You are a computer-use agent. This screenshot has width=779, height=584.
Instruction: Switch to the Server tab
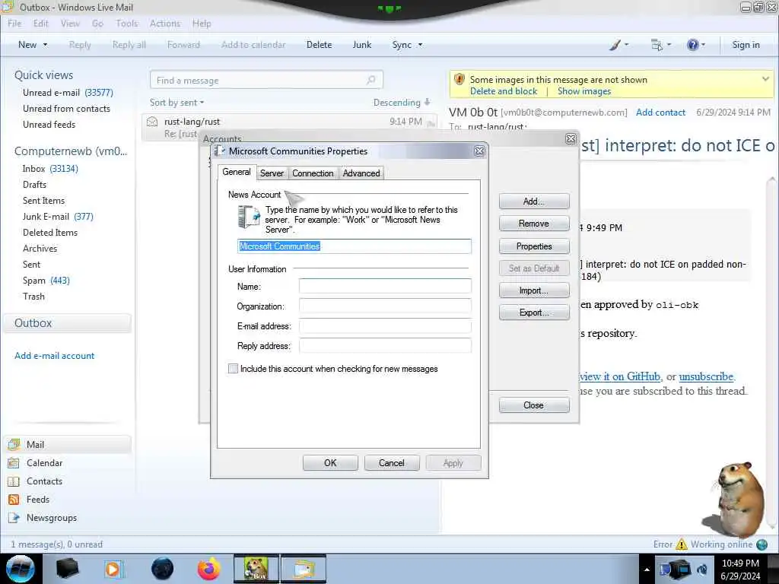click(x=272, y=173)
